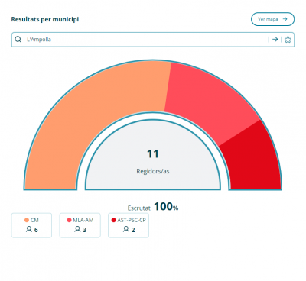Screen dimensions: 306x281
Task: Click the arrow icon in search field
Action: pyautogui.click(x=275, y=40)
